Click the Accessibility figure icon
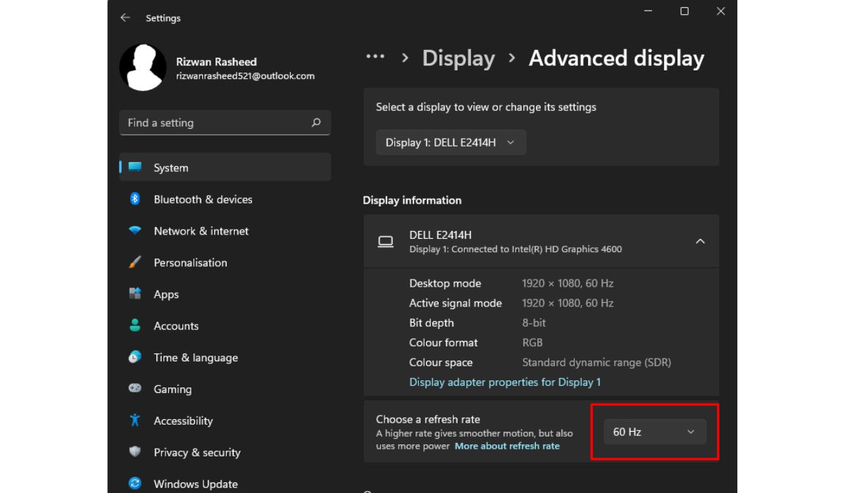This screenshot has width=845, height=493. (x=135, y=420)
